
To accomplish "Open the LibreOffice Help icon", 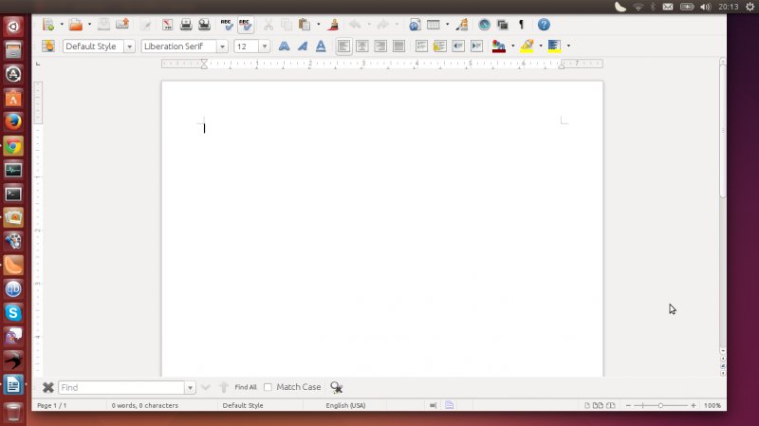I will click(544, 25).
